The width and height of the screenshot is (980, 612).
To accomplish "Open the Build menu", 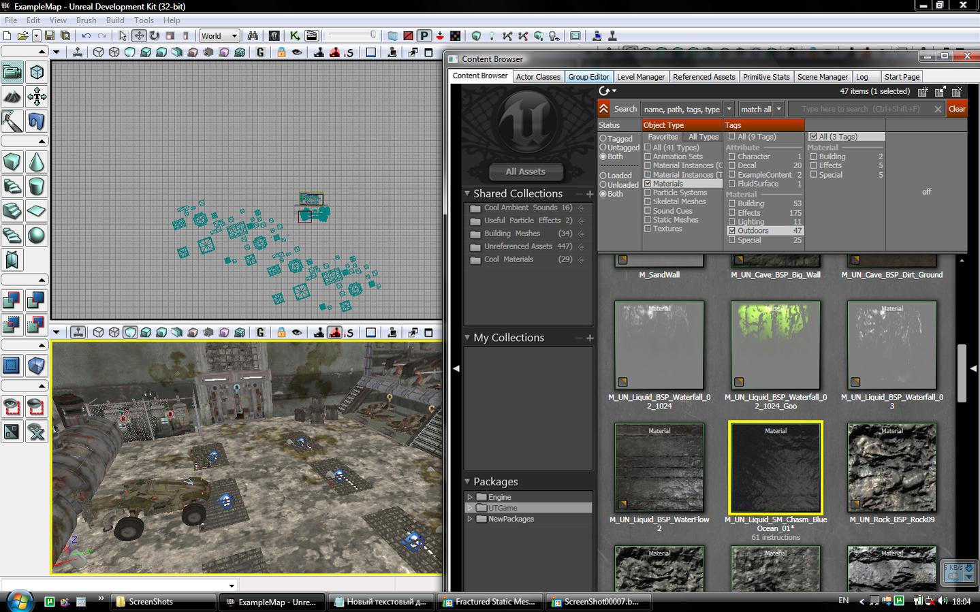I will pyautogui.click(x=114, y=20).
